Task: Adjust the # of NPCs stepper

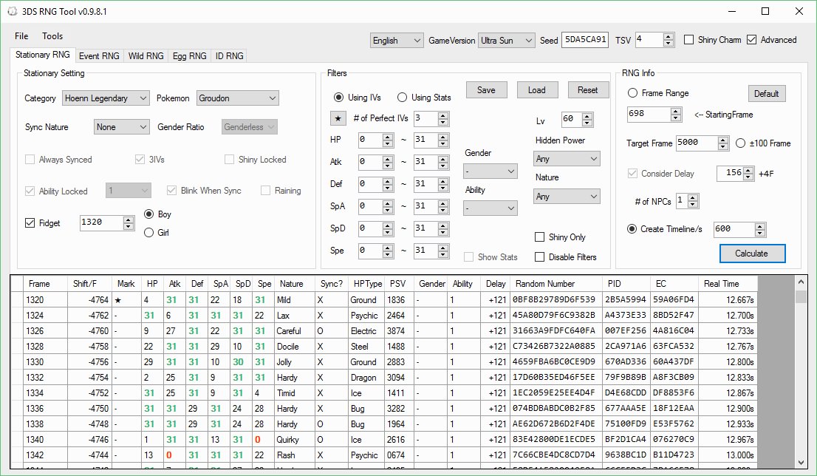Action: (x=693, y=201)
